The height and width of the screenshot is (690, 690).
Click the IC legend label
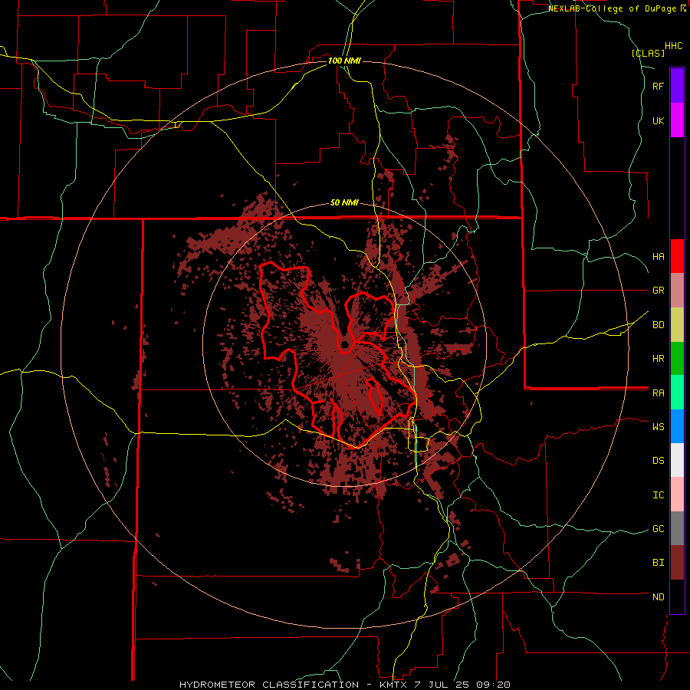coord(659,495)
